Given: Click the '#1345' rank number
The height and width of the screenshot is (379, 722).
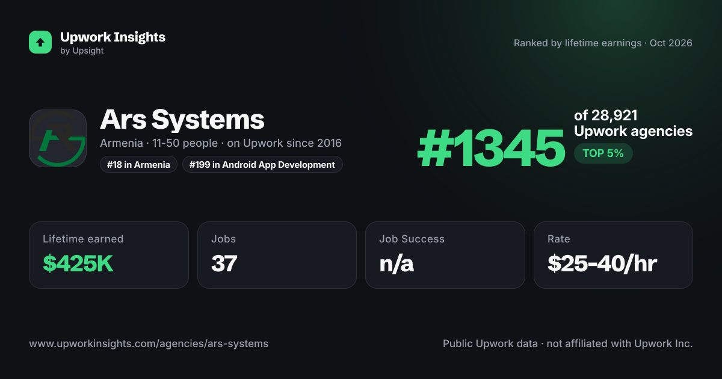Looking at the screenshot, I should [x=491, y=148].
